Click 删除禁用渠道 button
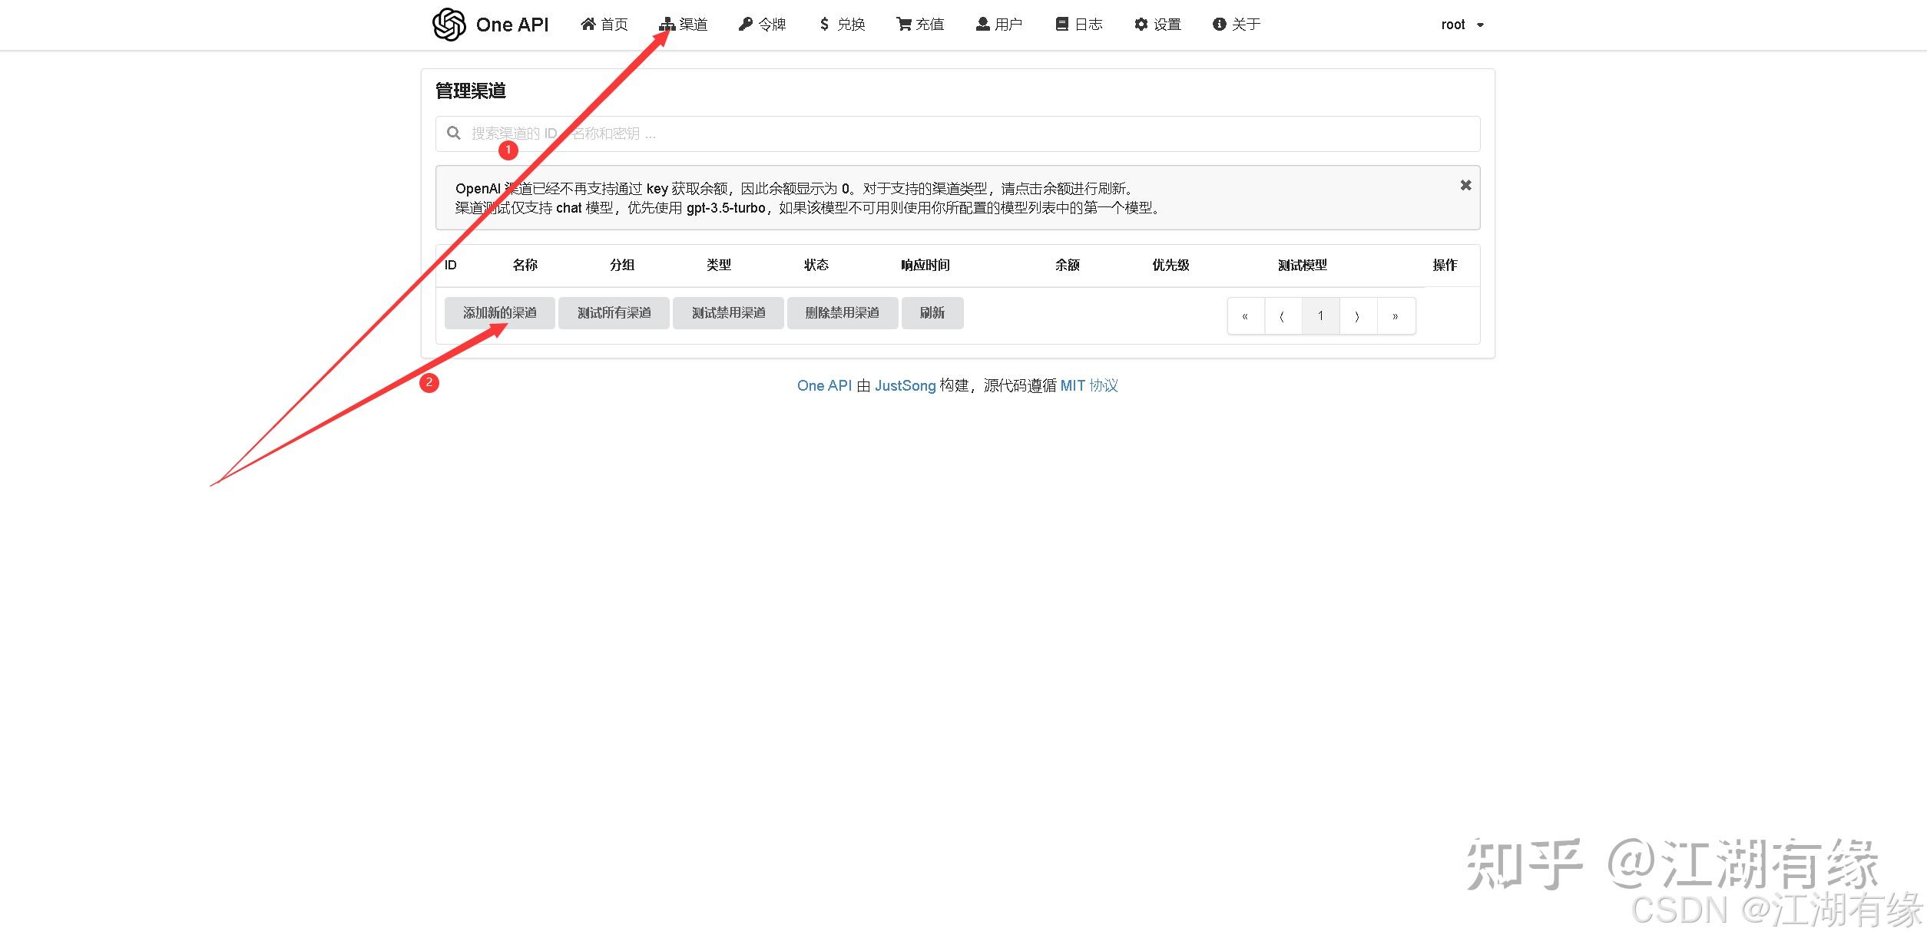This screenshot has width=1927, height=941. (842, 313)
